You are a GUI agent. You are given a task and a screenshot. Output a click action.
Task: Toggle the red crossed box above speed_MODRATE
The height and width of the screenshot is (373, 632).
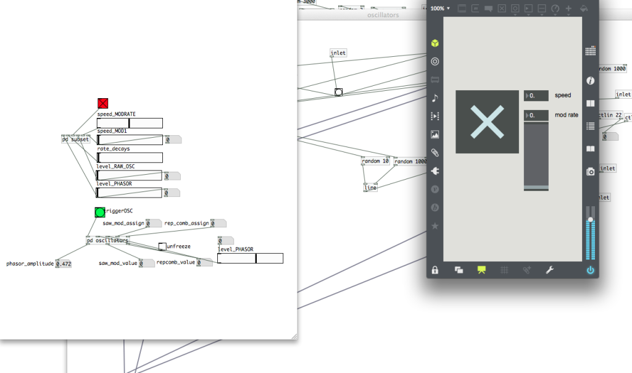(x=102, y=103)
